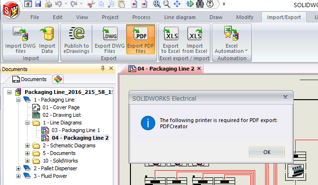
Task: Switch to the Line diagram tab
Action: (x=180, y=17)
